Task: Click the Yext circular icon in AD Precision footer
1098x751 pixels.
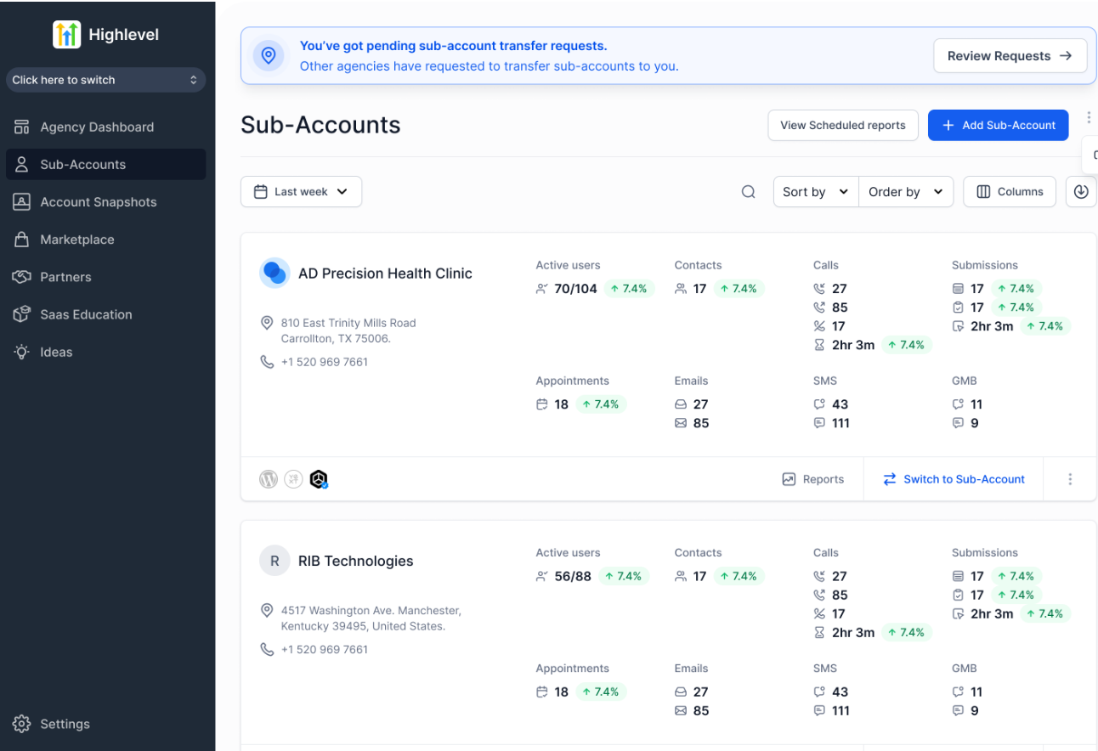Action: [x=293, y=479]
